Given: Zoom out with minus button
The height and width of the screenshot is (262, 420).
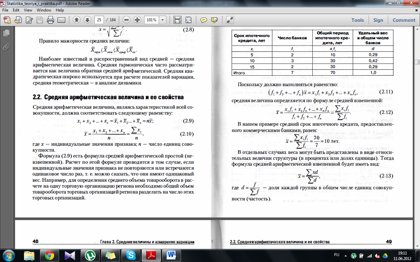Looking at the screenshot, I should tap(127, 20).
